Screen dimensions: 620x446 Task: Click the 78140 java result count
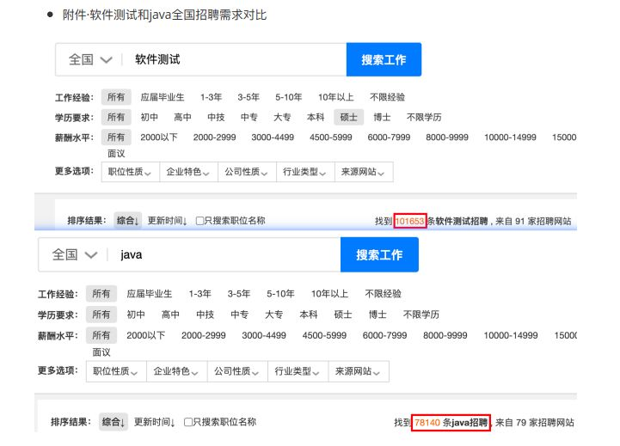coord(427,423)
